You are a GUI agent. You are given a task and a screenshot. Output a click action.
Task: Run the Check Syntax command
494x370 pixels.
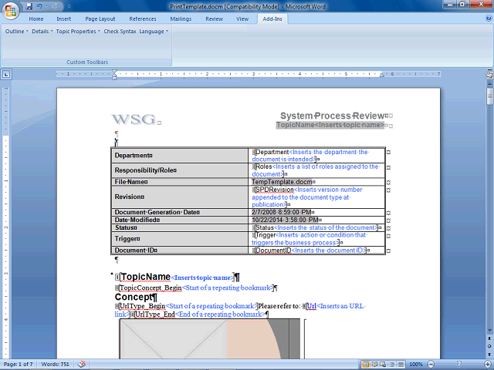tap(120, 31)
